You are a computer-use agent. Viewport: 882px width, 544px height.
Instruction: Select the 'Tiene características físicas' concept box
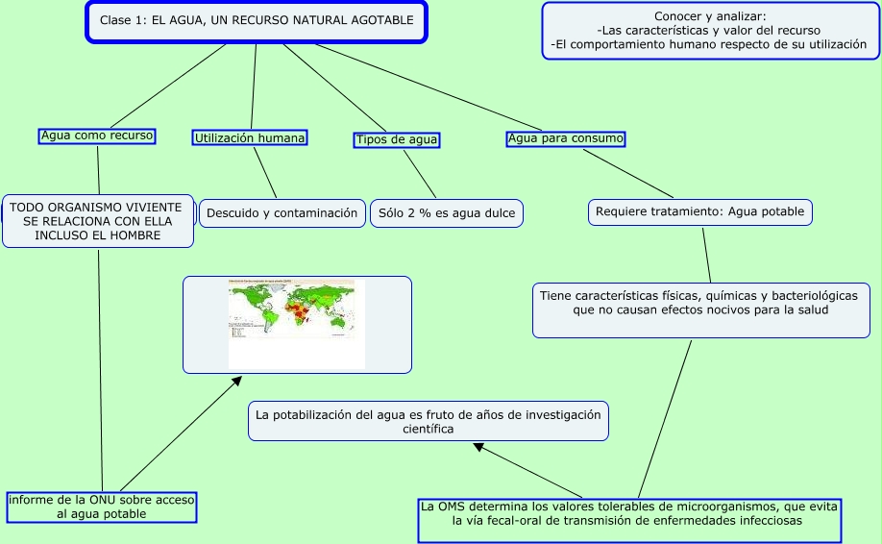pyautogui.click(x=698, y=303)
